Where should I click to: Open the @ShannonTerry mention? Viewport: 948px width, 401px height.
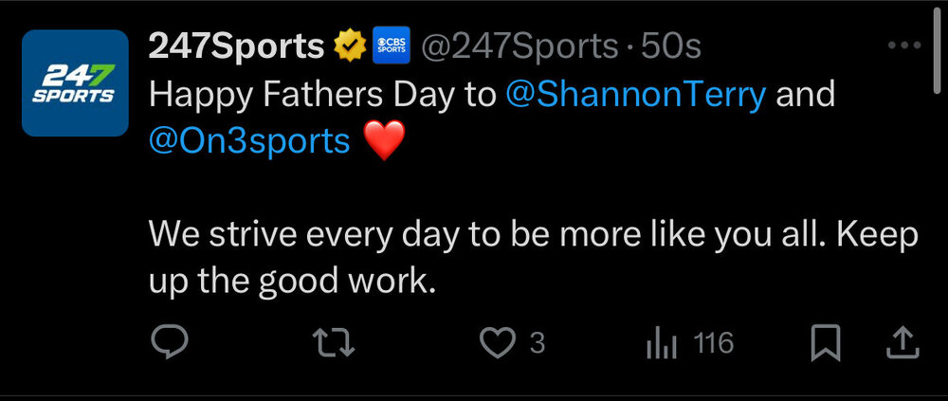click(x=636, y=94)
